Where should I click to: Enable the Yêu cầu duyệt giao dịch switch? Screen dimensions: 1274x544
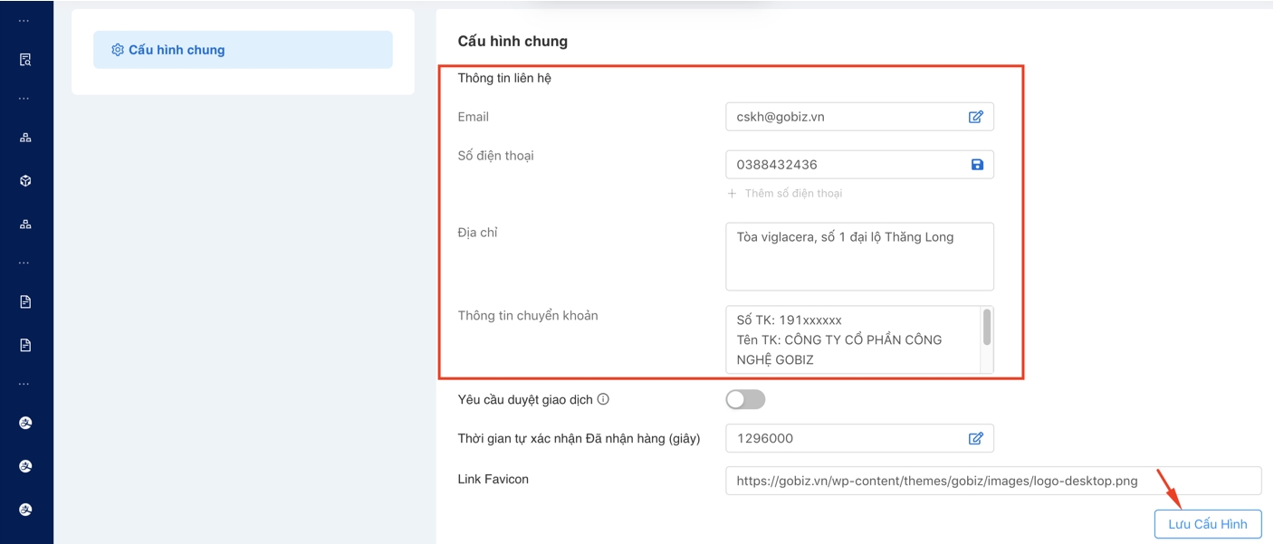(745, 399)
